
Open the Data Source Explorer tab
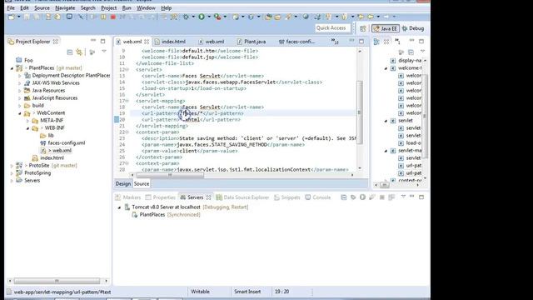[x=242, y=197]
